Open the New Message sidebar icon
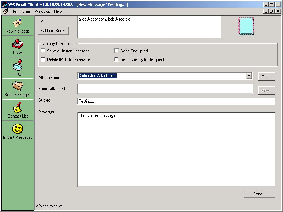283x212 pixels. coord(18,24)
